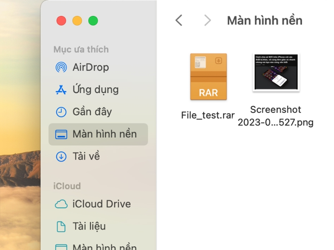The width and height of the screenshot is (334, 250).
Task: Click the green full-screen window button
Action: pos(93,20)
